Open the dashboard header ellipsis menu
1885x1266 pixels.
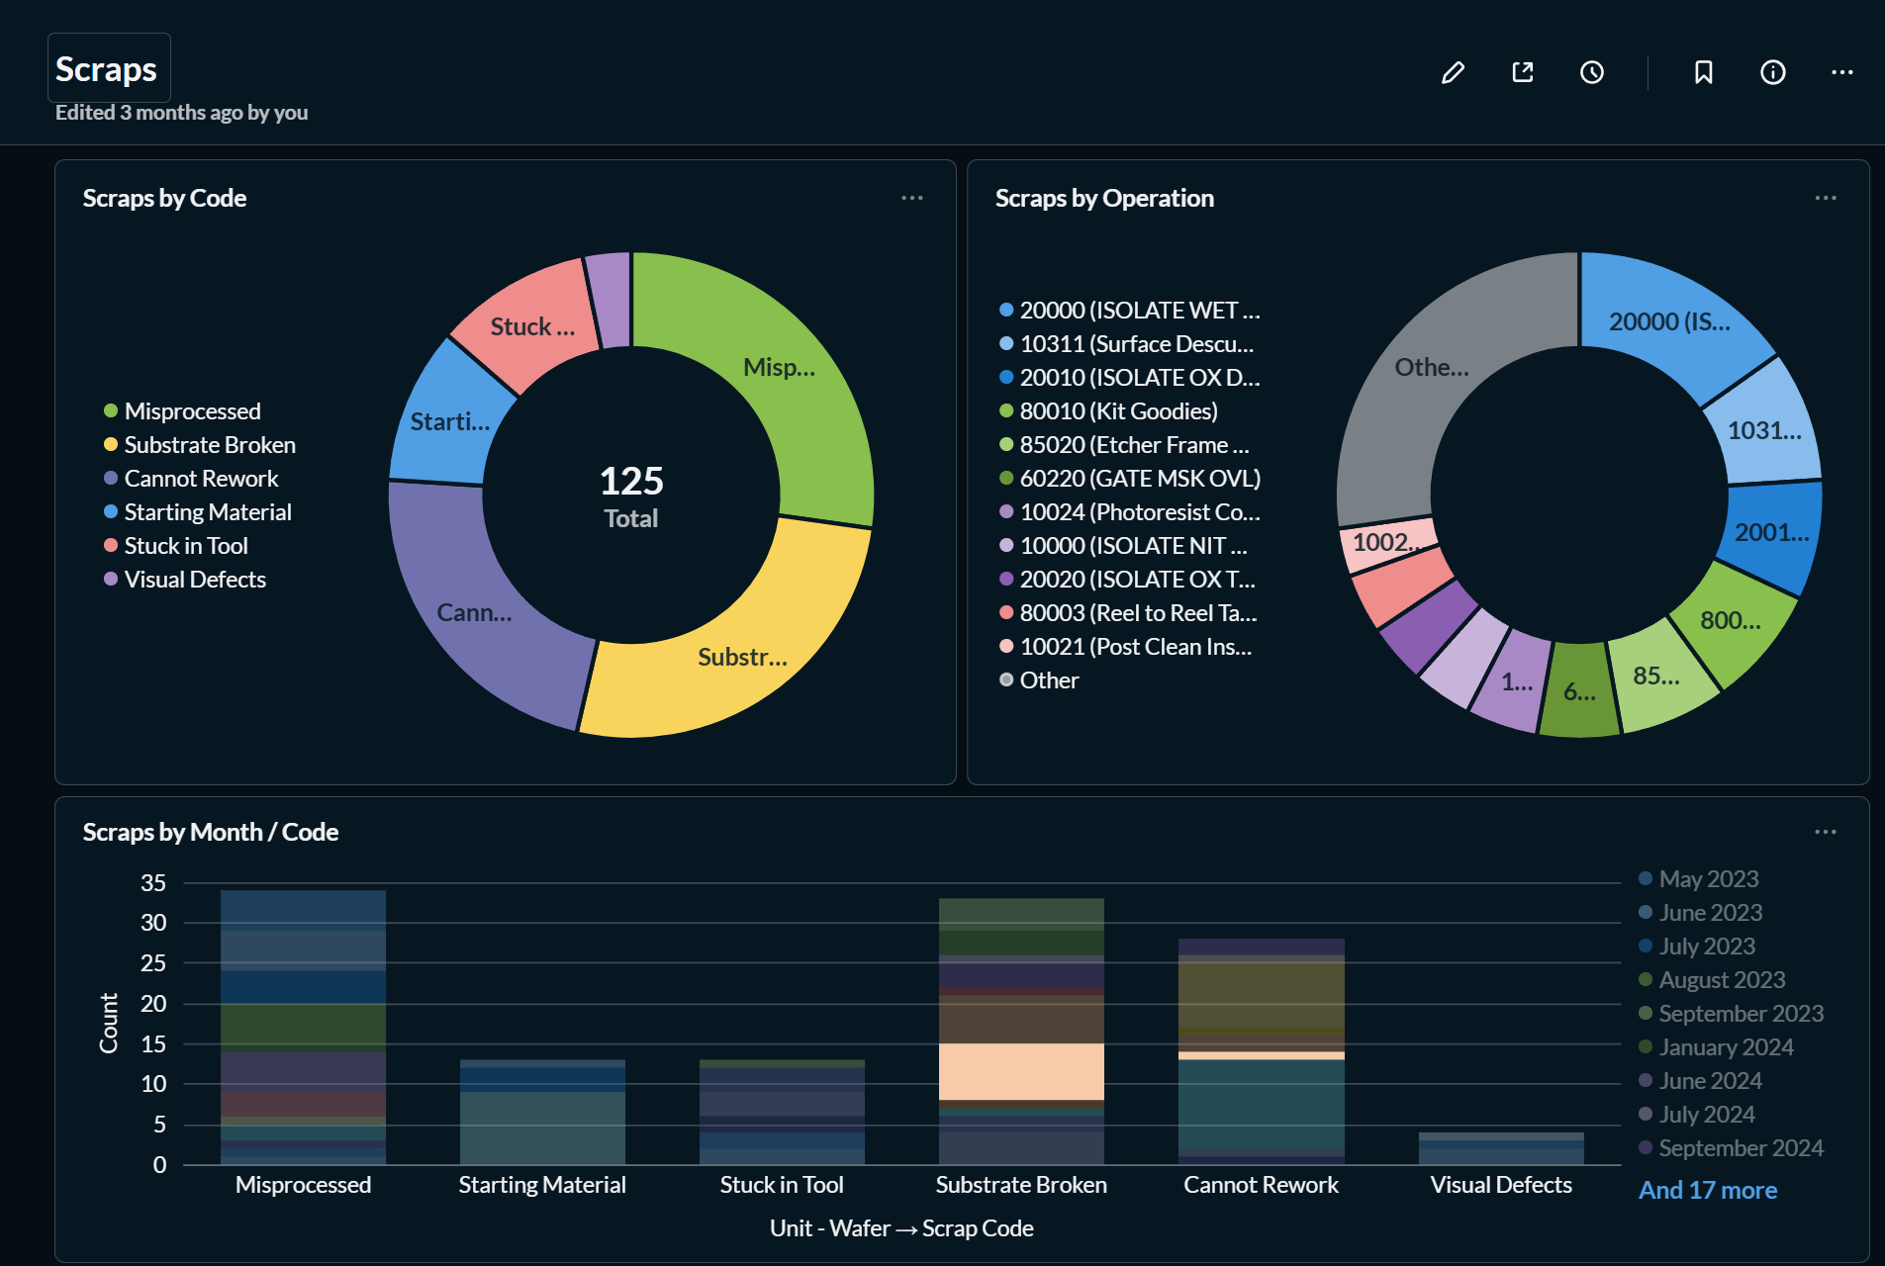(1842, 72)
